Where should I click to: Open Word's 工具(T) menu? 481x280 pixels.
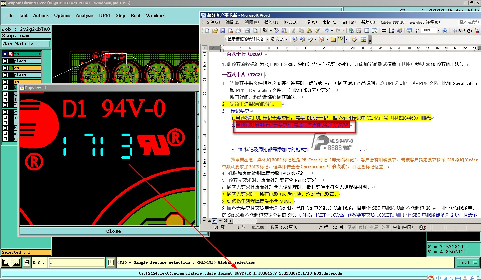pyautogui.click(x=310, y=22)
